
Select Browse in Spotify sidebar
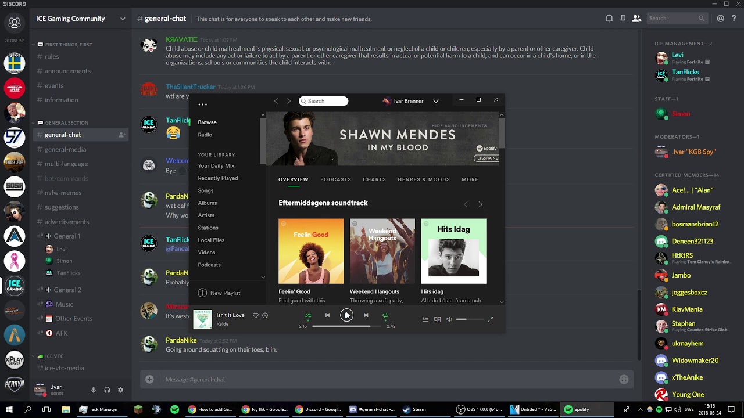[207, 122]
